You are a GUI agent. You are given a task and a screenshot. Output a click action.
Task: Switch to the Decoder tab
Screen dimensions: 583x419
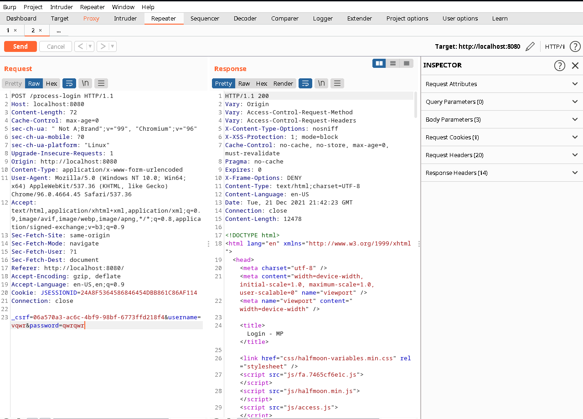pos(245,19)
